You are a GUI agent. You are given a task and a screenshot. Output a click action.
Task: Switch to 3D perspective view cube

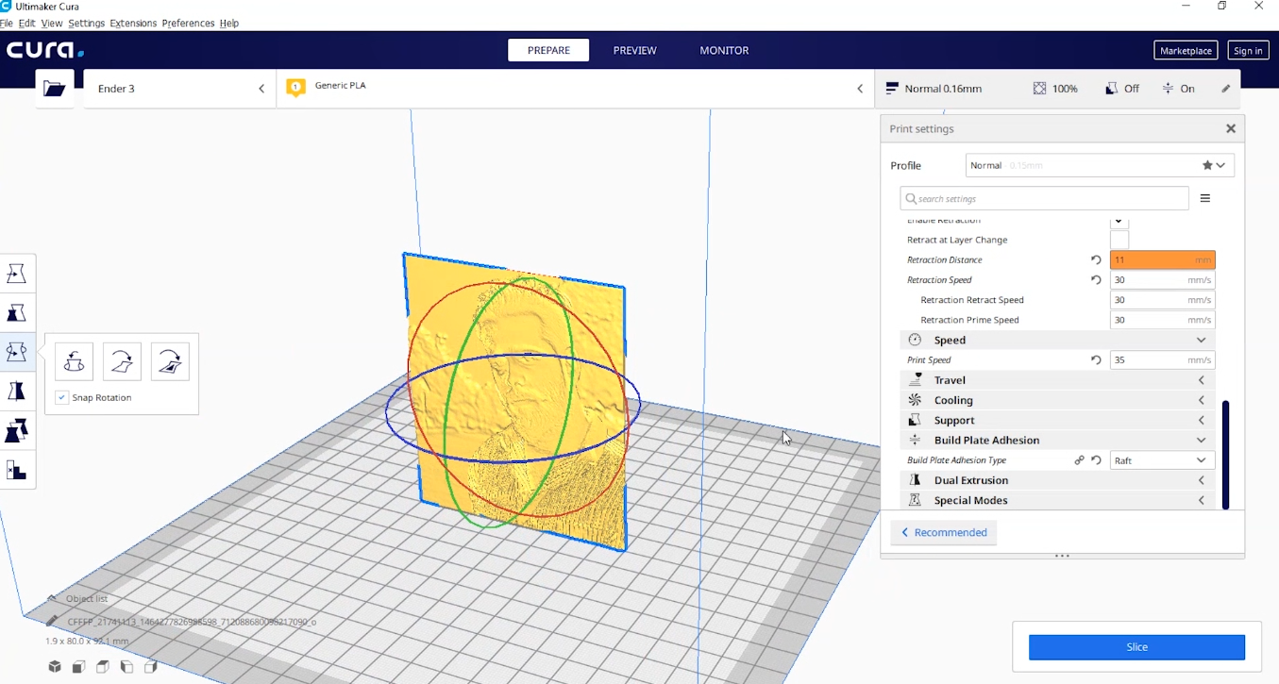[55, 667]
